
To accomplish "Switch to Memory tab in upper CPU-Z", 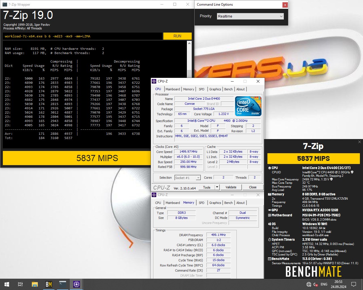I will (189, 89).
